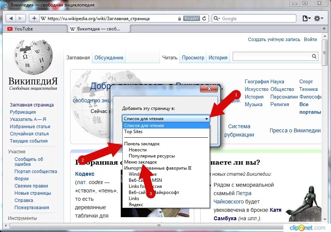Click Избранные статьи sidebar link

pyautogui.click(x=30, y=127)
